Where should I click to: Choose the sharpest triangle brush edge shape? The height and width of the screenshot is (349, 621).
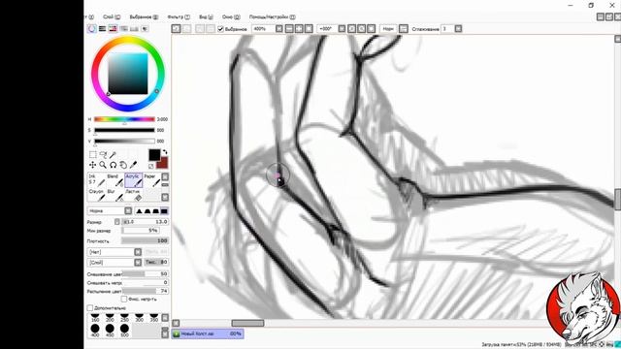pyautogui.click(x=139, y=211)
